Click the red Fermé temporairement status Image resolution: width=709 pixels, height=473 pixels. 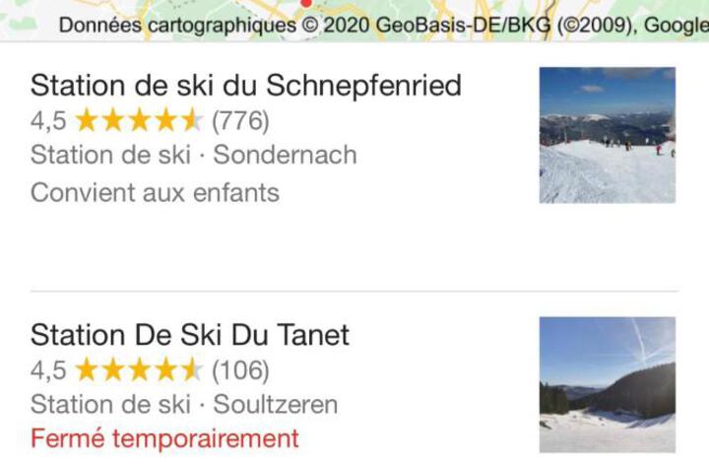(164, 439)
